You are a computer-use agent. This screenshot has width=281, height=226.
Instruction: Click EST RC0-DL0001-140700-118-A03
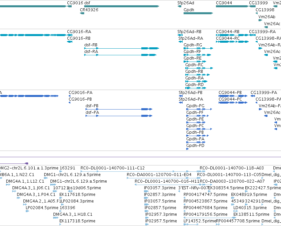pos(232,168)
